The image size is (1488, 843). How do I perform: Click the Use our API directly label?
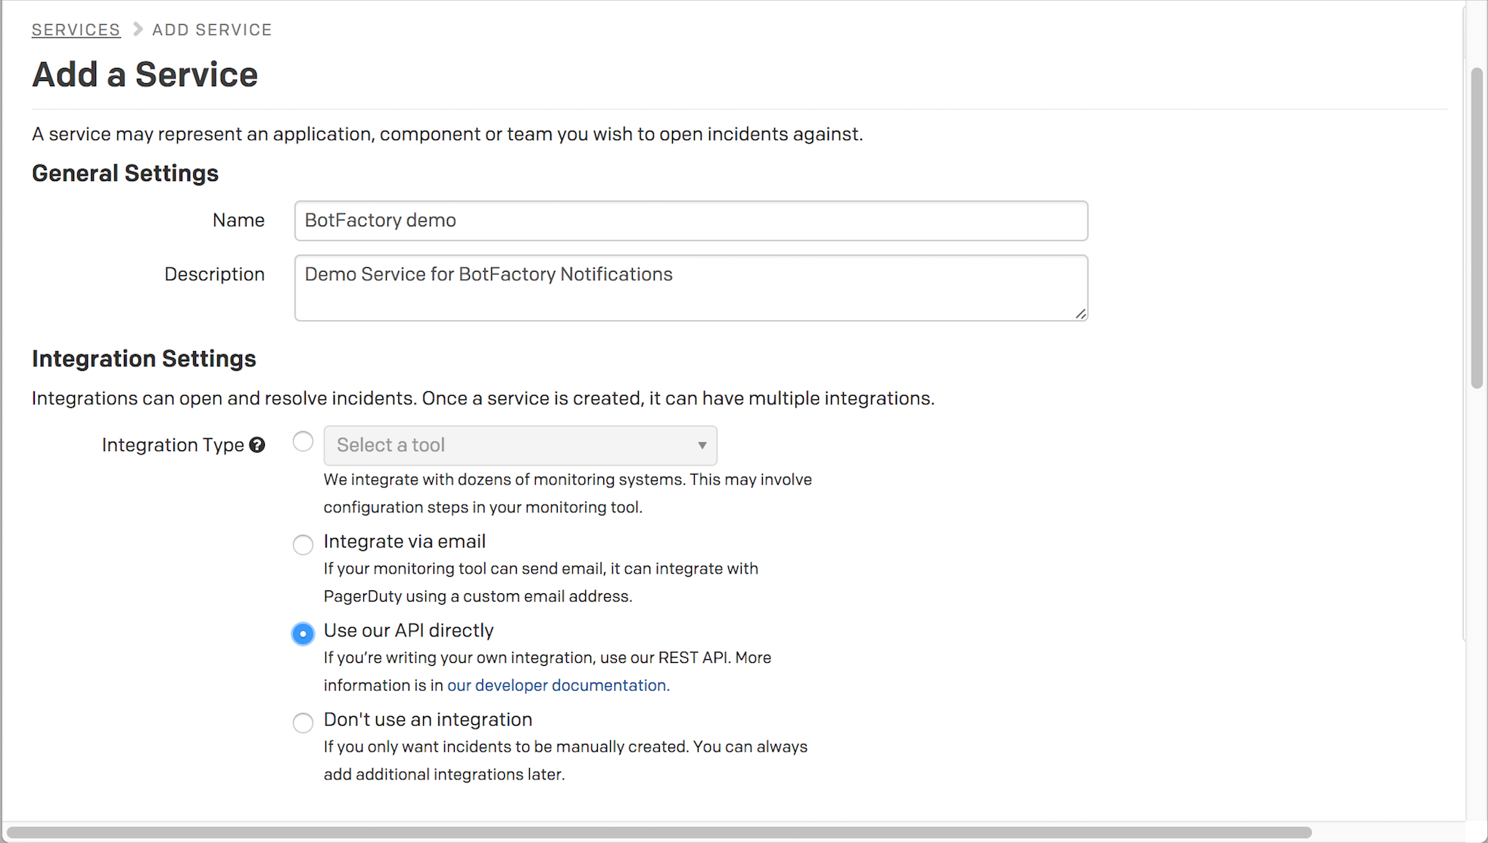pyautogui.click(x=409, y=630)
